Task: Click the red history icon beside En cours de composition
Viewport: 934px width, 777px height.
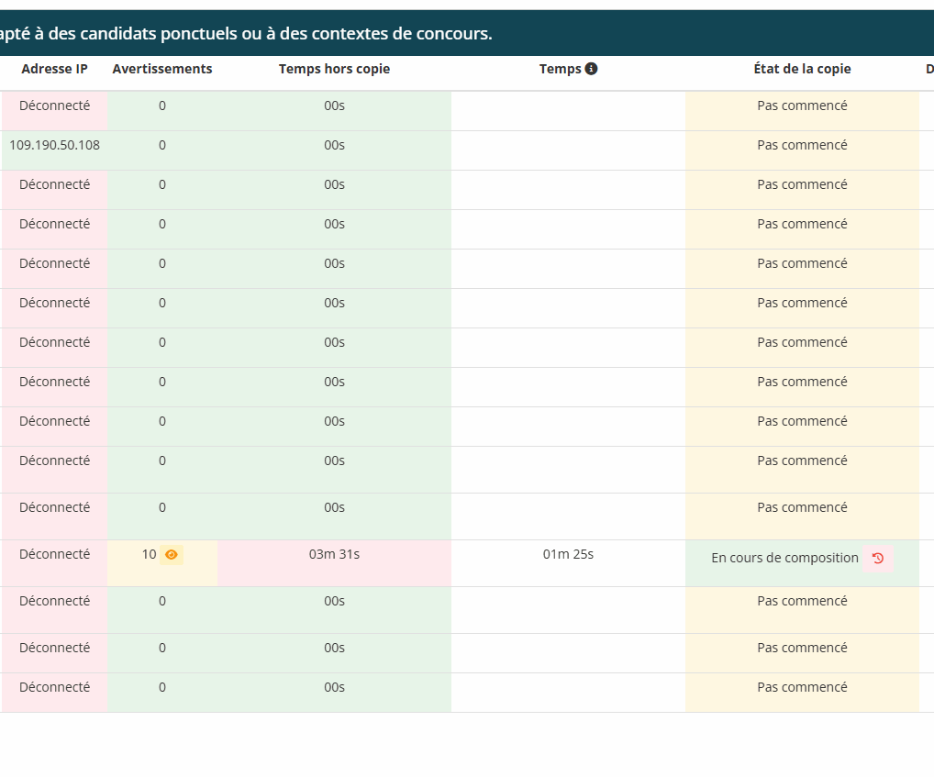Action: click(x=877, y=558)
